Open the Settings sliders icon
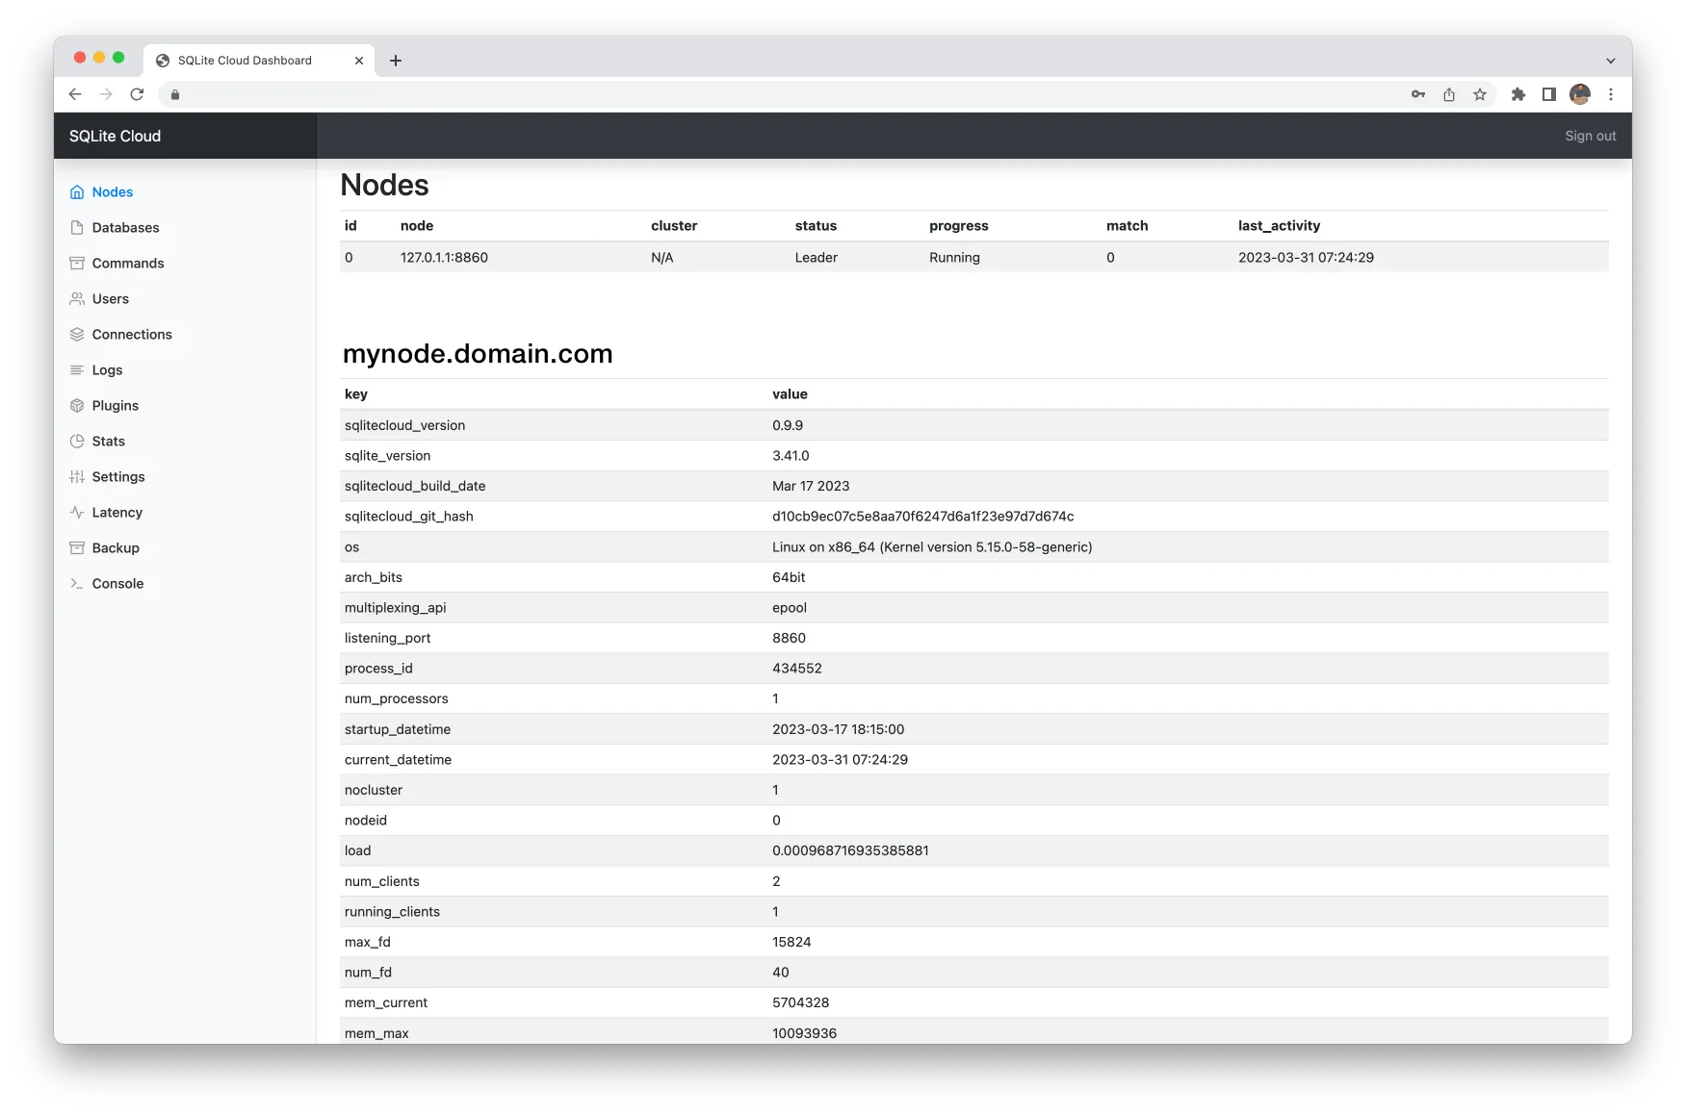The image size is (1686, 1115). 78,476
